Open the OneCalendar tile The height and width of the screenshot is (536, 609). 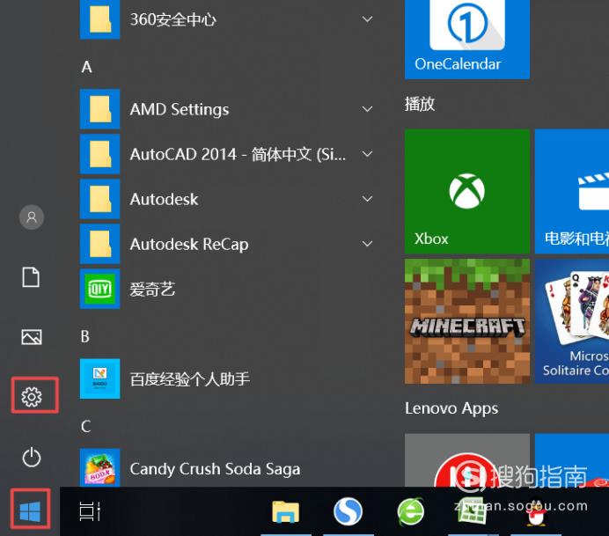tap(467, 39)
